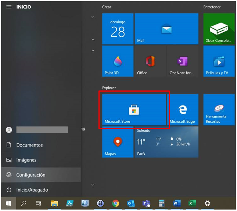Open Películas y TV tile
Screen dimensions: 237x211
[x=219, y=61]
